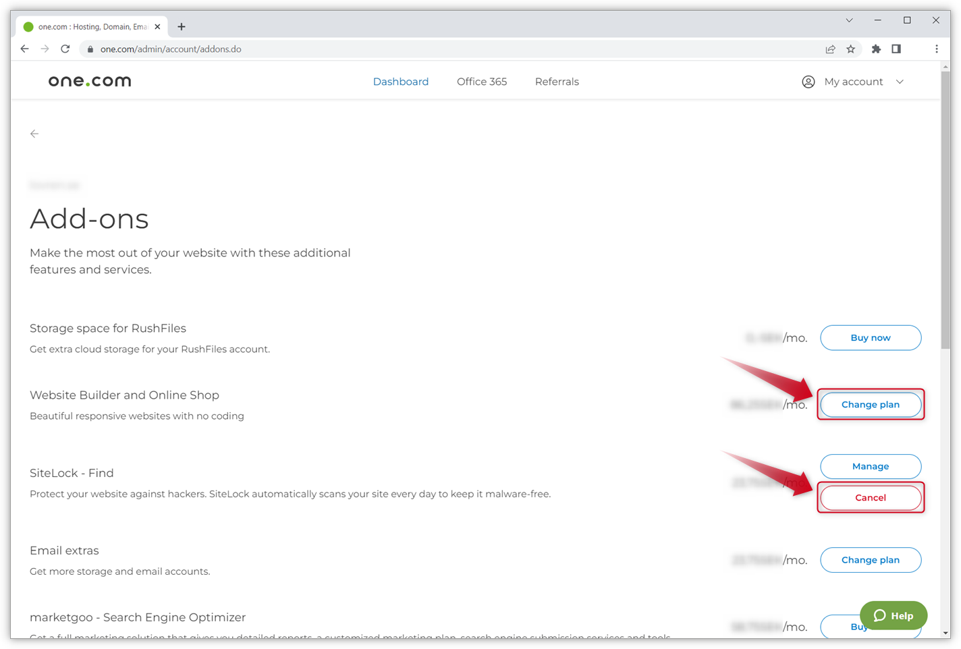Click the back arrow above Add-ons
This screenshot has width=961, height=649.
tap(34, 134)
